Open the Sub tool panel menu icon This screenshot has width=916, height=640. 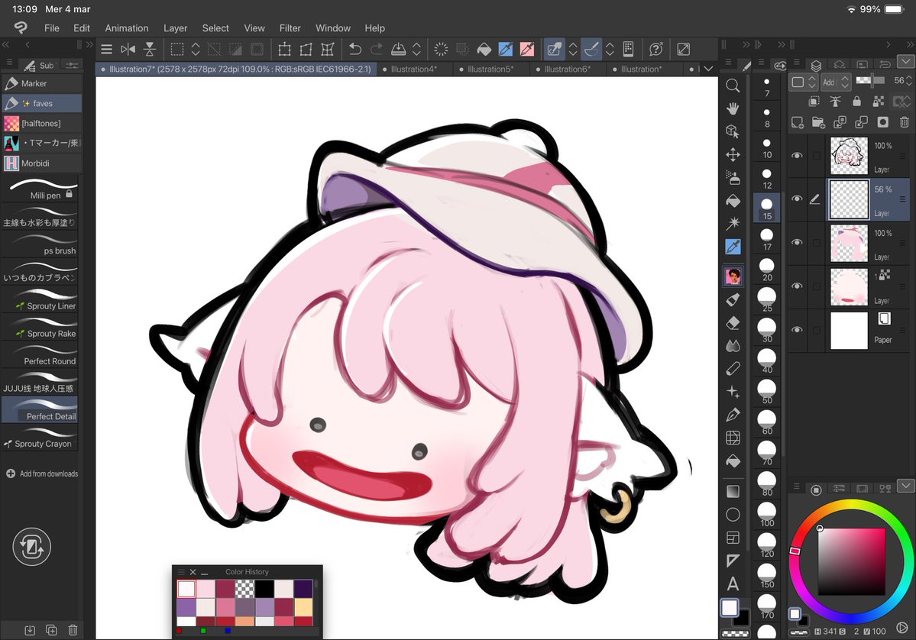(x=9, y=63)
